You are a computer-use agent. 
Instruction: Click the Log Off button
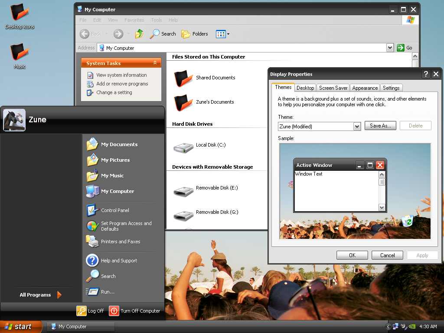[x=90, y=310]
